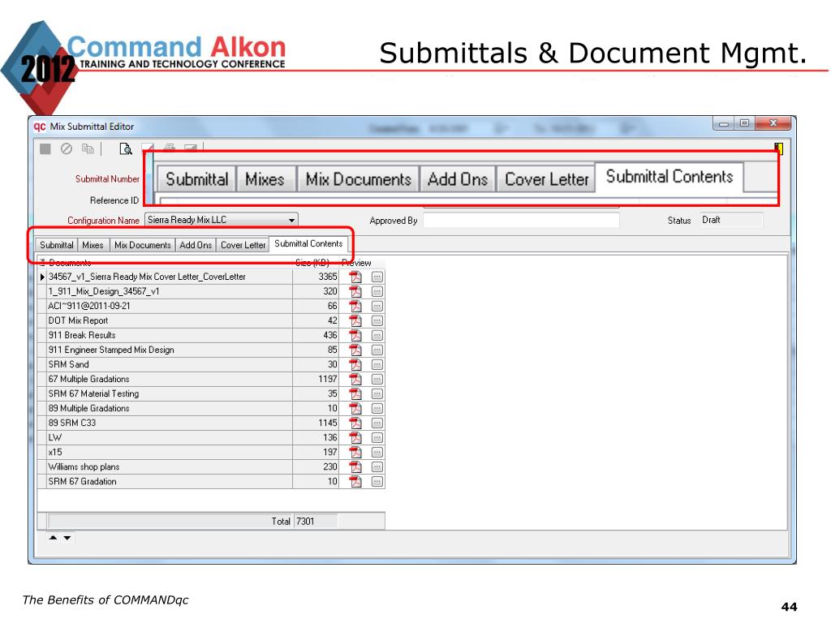Image resolution: width=831 pixels, height=623 pixels.
Task: Click the PDF preview icon for LW
Action: click(x=355, y=437)
